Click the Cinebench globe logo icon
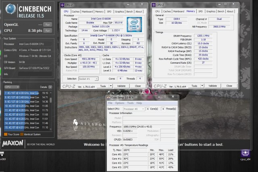Screen dimensions: 258x172 (x=11, y=9)
